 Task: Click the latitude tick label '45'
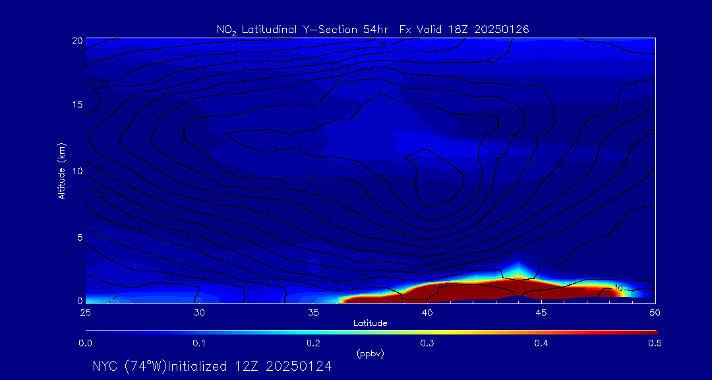(541, 313)
